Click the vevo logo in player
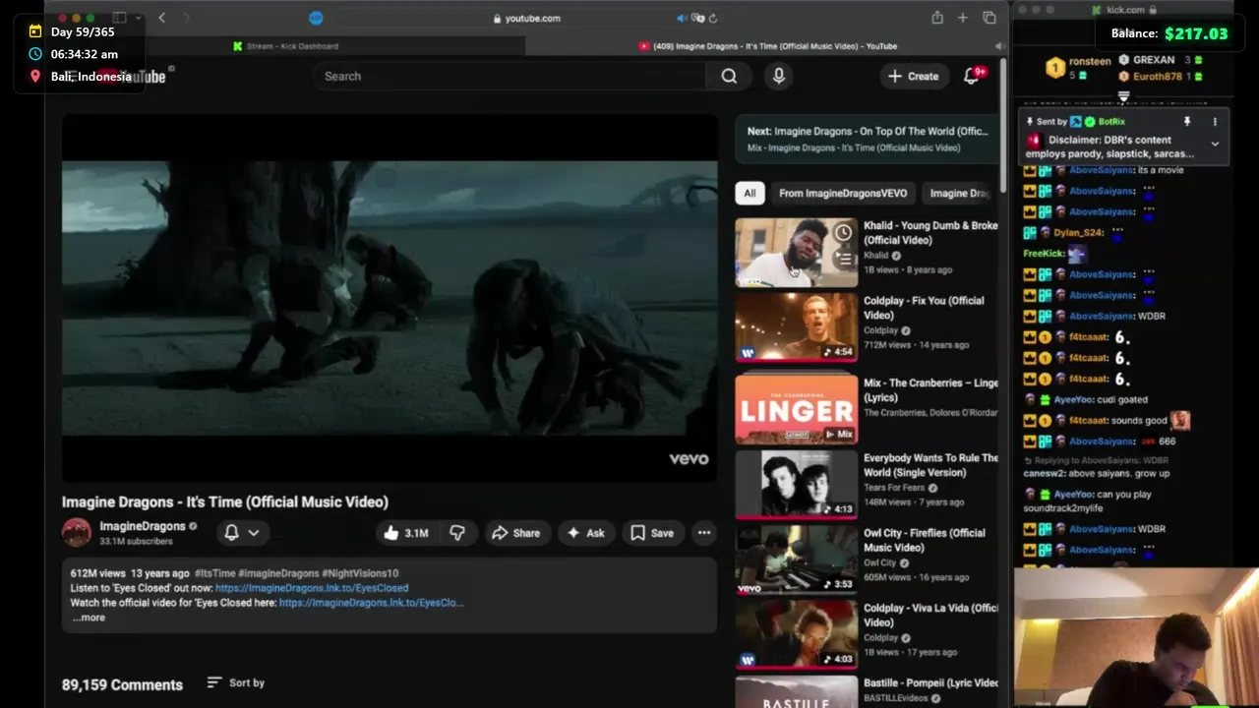This screenshot has height=708, width=1259. click(x=689, y=458)
